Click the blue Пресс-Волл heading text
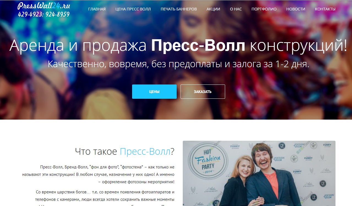This screenshot has height=206, width=352. (x=145, y=151)
